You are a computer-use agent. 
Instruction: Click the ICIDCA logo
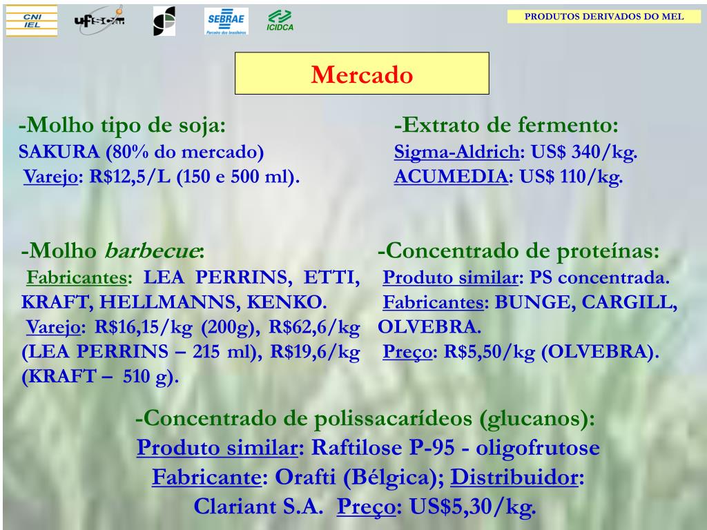coord(280,21)
